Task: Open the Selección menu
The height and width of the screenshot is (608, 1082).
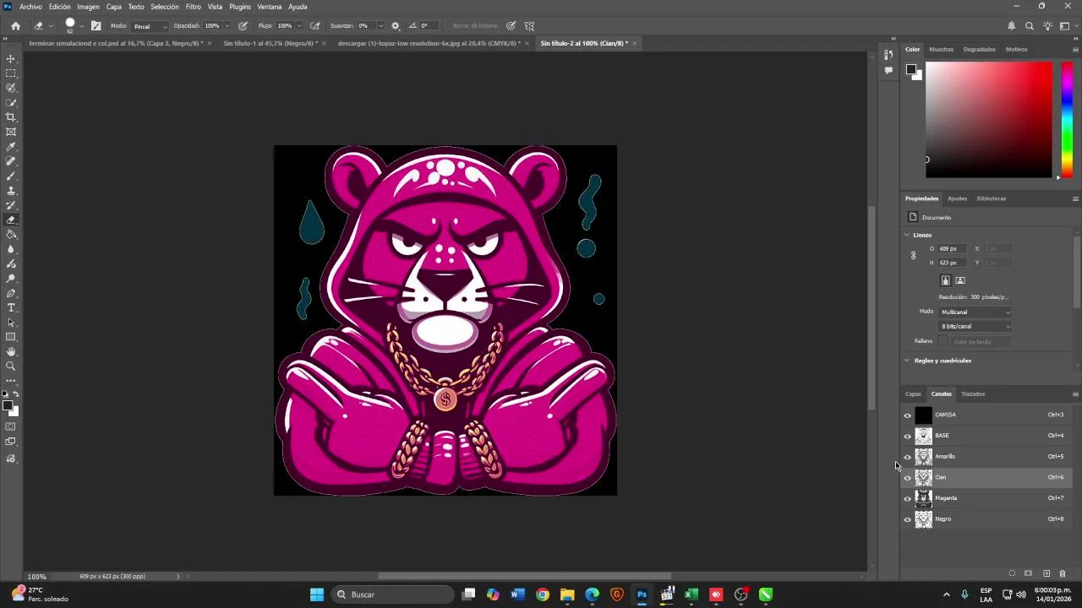Action: click(165, 7)
